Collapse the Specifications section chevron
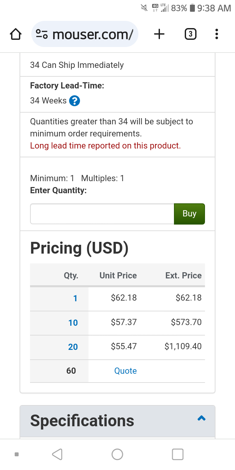Screen dimensions: 235x470 point(201,418)
